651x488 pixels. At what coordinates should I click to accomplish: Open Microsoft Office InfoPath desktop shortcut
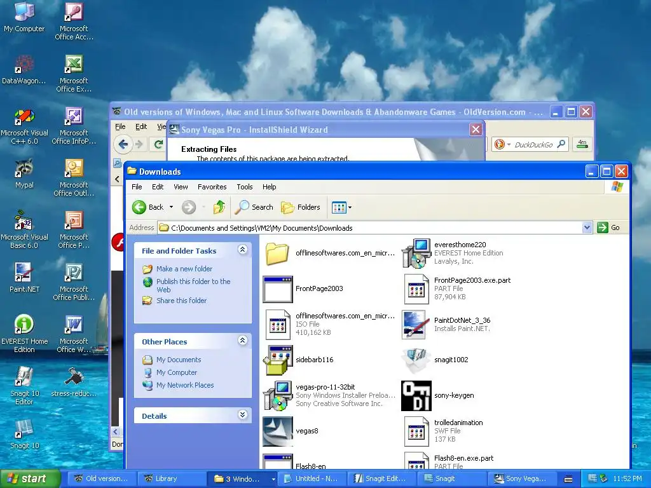74,125
